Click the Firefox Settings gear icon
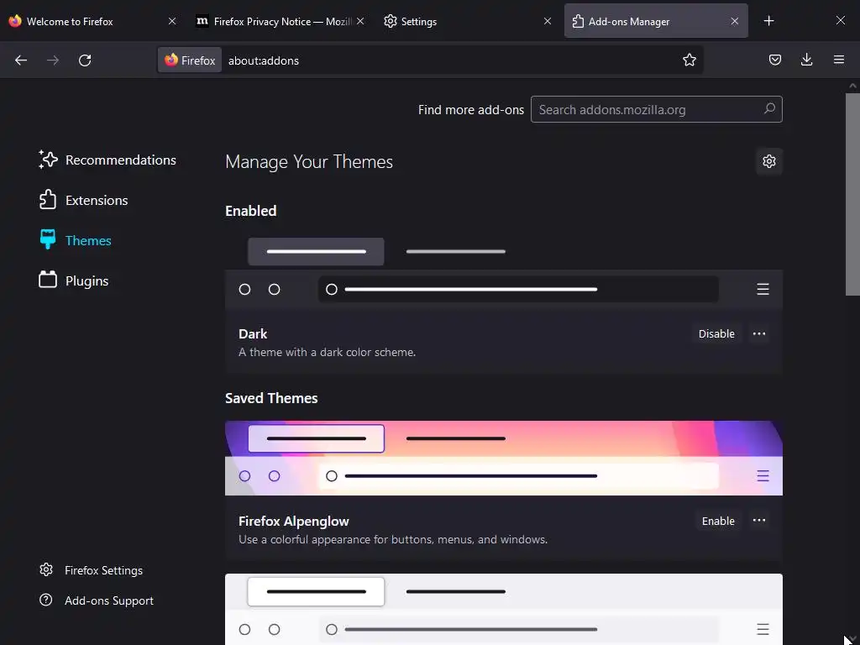The image size is (860, 645). 46,570
